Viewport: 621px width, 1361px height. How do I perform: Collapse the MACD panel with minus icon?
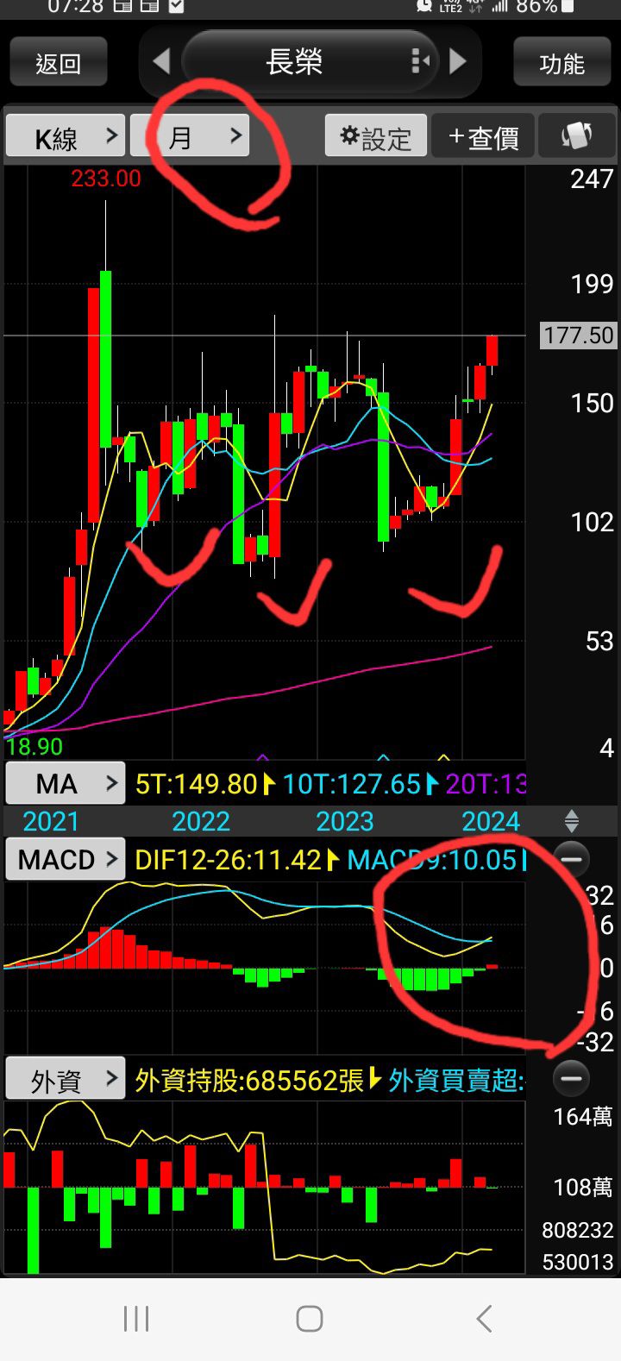571,859
